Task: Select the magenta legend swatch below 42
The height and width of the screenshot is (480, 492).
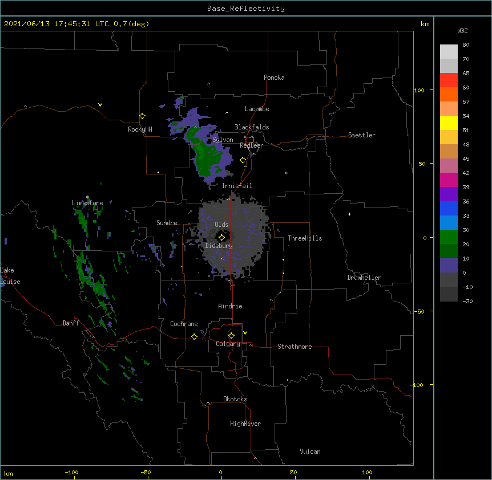Action: (449, 180)
